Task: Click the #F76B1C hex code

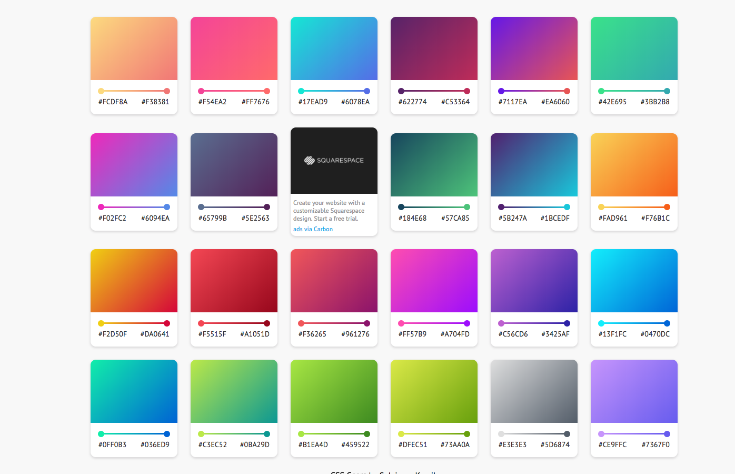Action: click(x=655, y=218)
